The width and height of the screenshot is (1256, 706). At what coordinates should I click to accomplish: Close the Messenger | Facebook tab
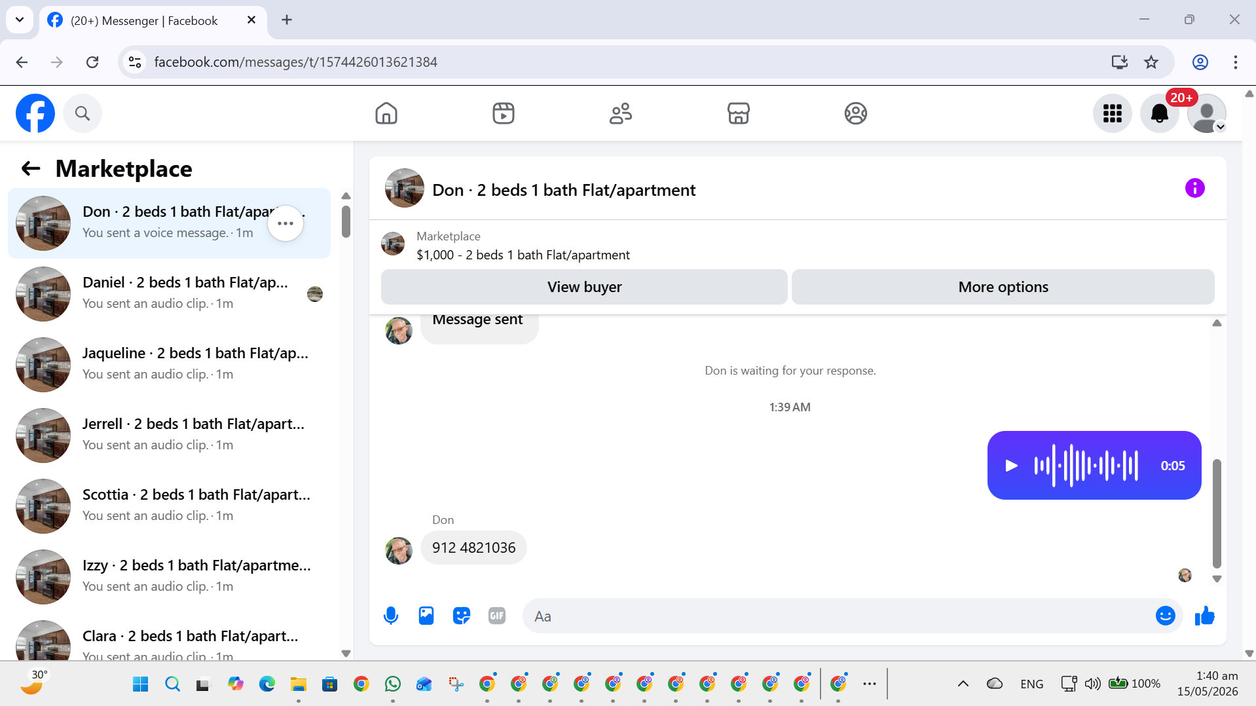pos(251,20)
